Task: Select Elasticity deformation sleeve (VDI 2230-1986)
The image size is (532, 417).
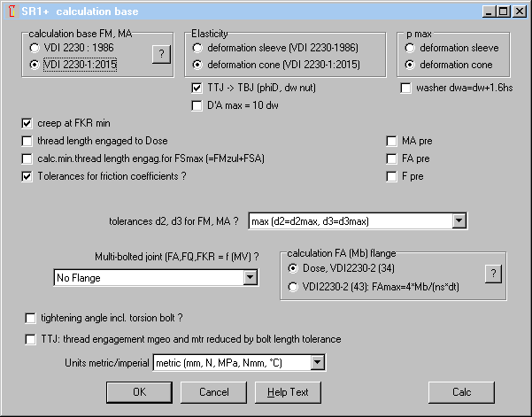Action: click(x=197, y=48)
